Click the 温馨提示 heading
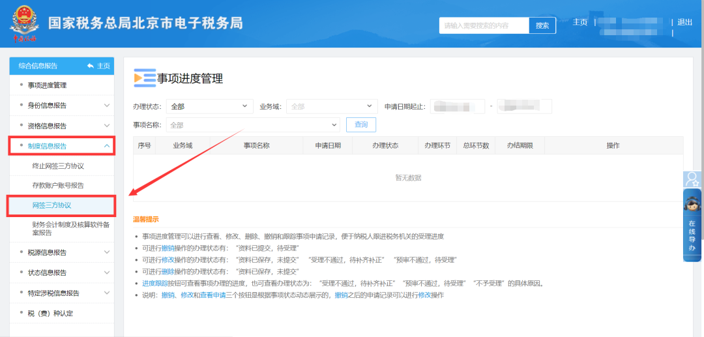The height and width of the screenshot is (337, 704). (x=146, y=220)
